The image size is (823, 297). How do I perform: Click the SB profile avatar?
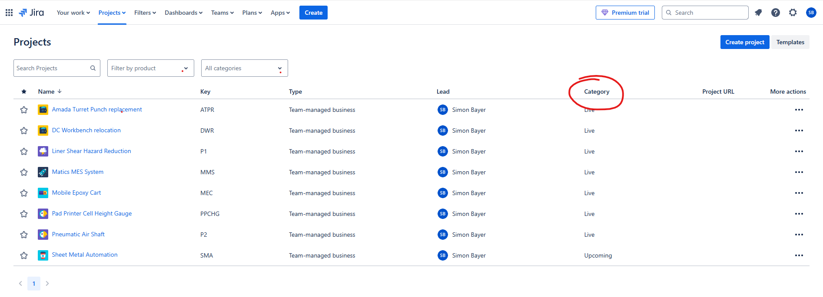[x=811, y=13]
